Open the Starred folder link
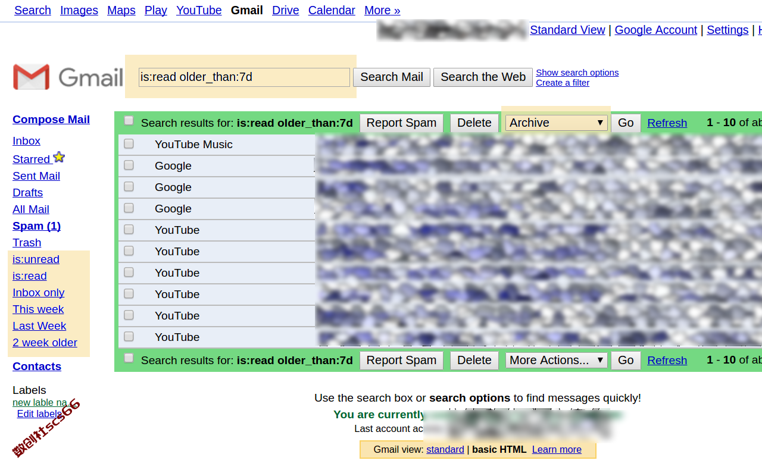 tap(32, 159)
